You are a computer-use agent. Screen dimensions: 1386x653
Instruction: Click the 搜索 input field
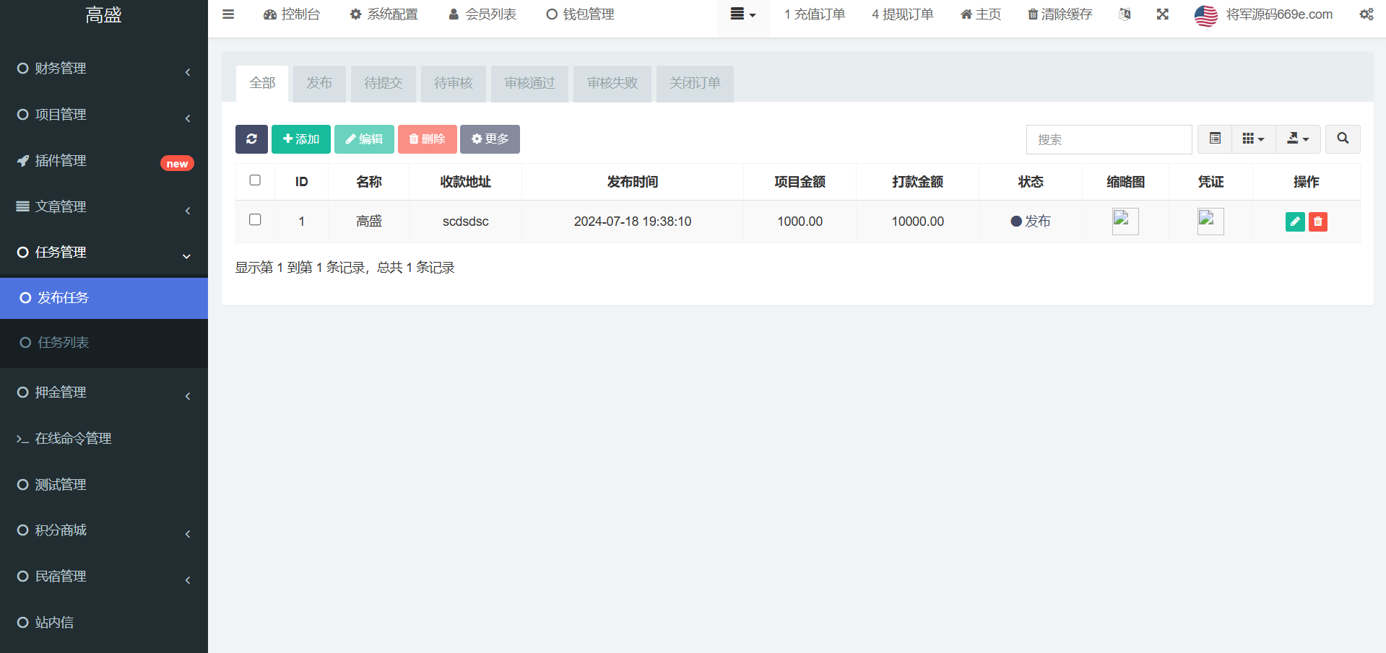click(x=1109, y=139)
